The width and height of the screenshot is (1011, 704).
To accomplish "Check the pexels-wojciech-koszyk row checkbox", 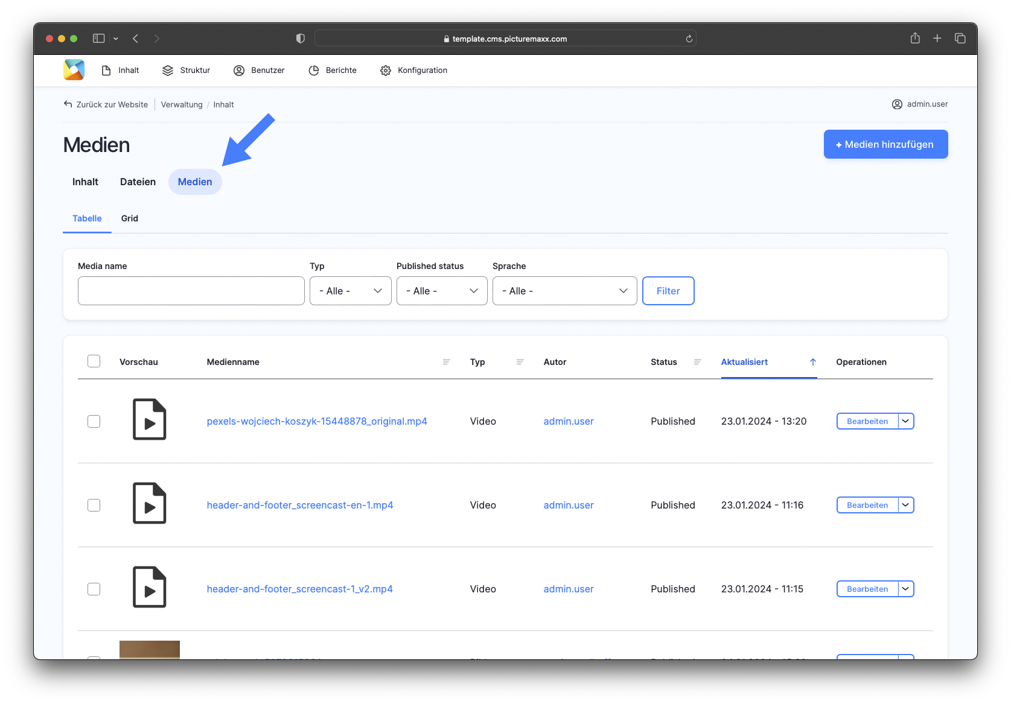I will pos(94,421).
